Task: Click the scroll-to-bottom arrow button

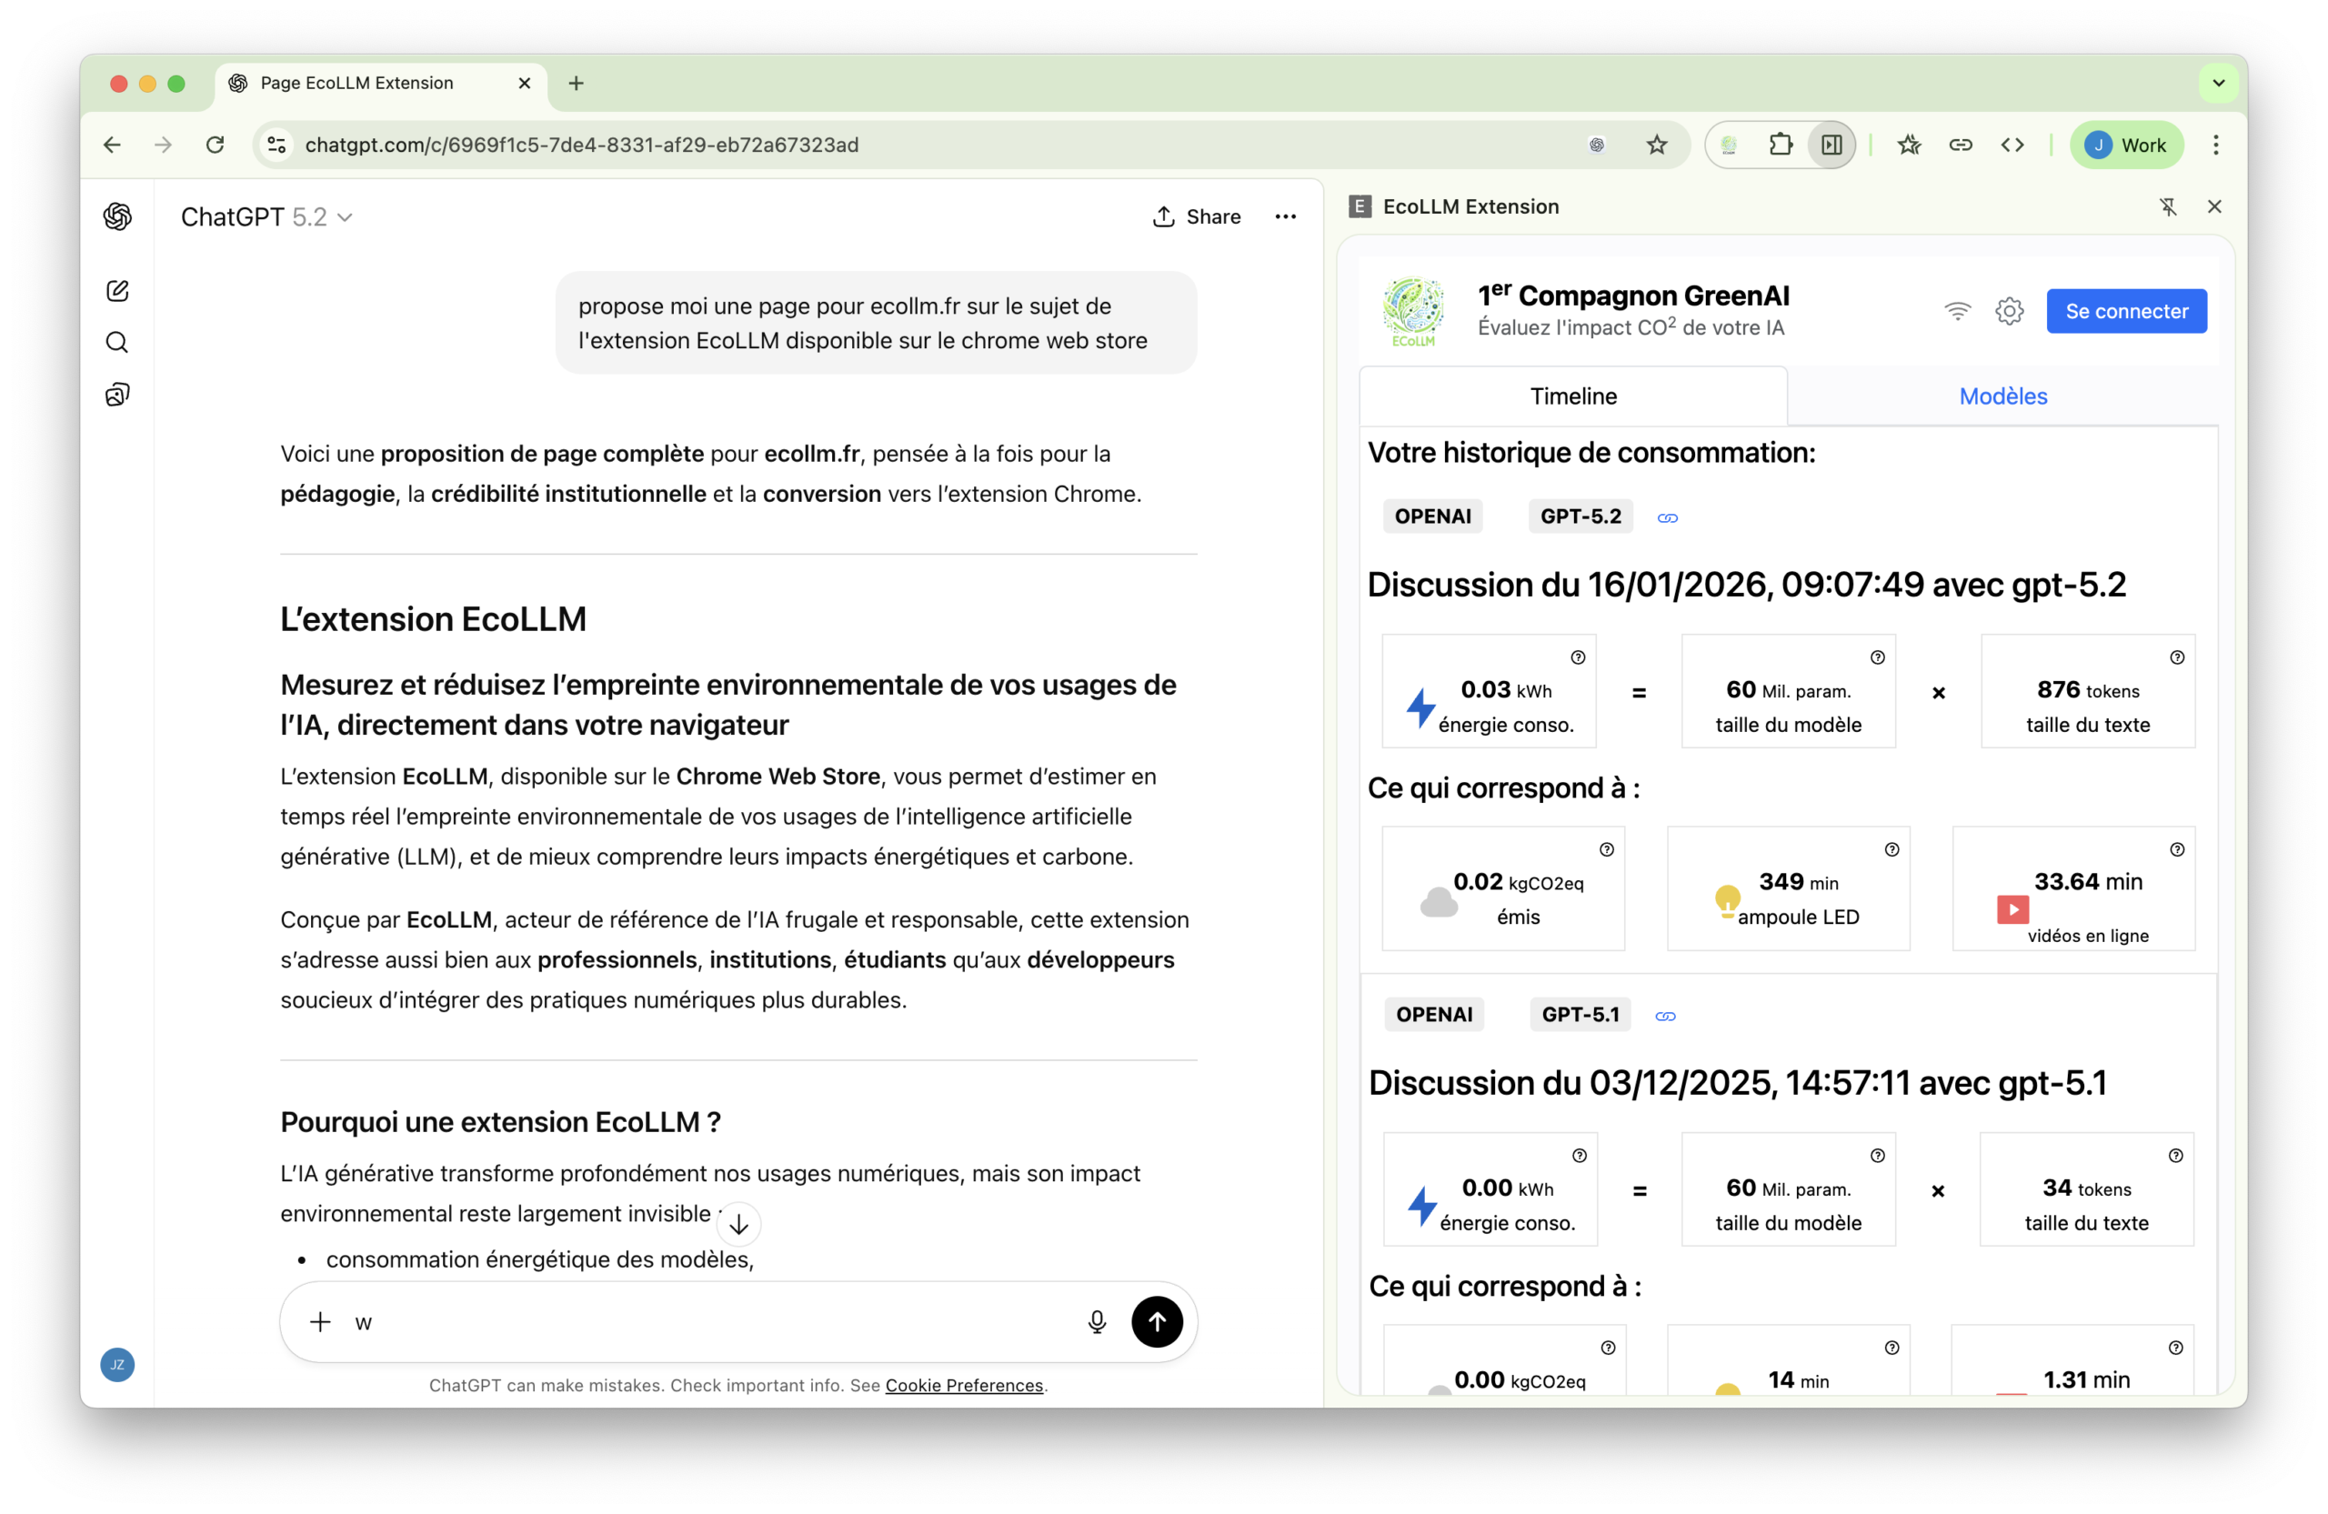Action: click(x=738, y=1224)
